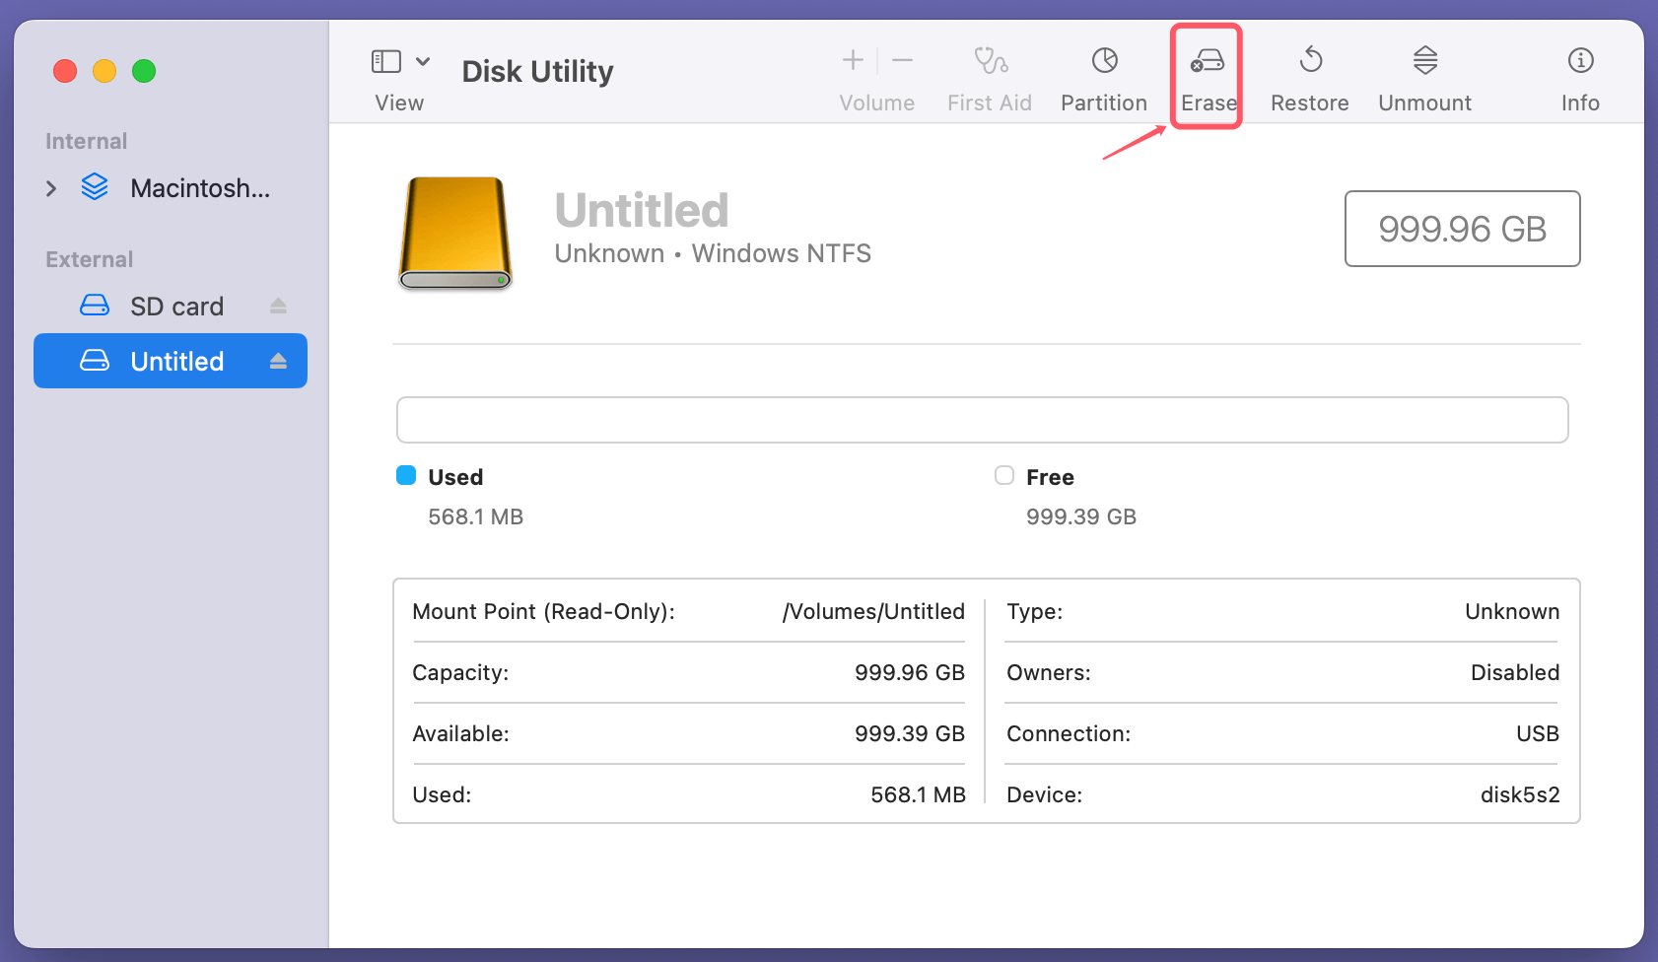The height and width of the screenshot is (962, 1658).
Task: Open the Partition tool
Action: click(1104, 62)
